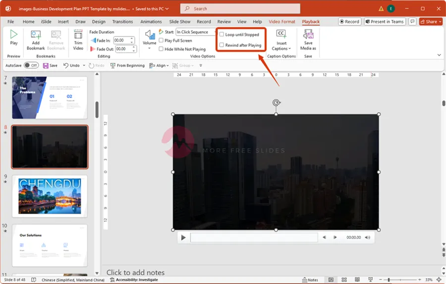Toggle the AutoSave switch

tap(31, 65)
